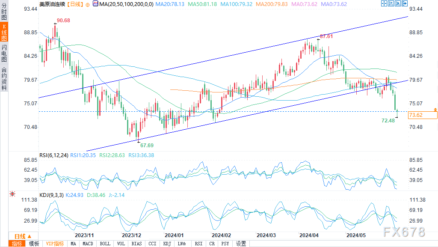Click the chart scroll-forward axis icon
This screenshot has height=247, width=438.
click(x=397, y=3)
